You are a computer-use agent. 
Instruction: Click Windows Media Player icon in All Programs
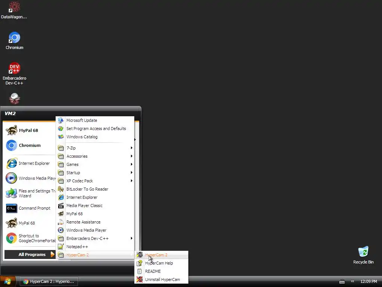pyautogui.click(x=61, y=230)
